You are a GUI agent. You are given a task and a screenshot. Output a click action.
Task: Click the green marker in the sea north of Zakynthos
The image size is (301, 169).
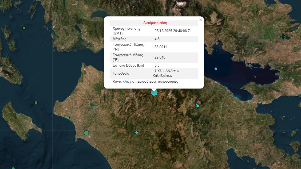[x=36, y=102]
